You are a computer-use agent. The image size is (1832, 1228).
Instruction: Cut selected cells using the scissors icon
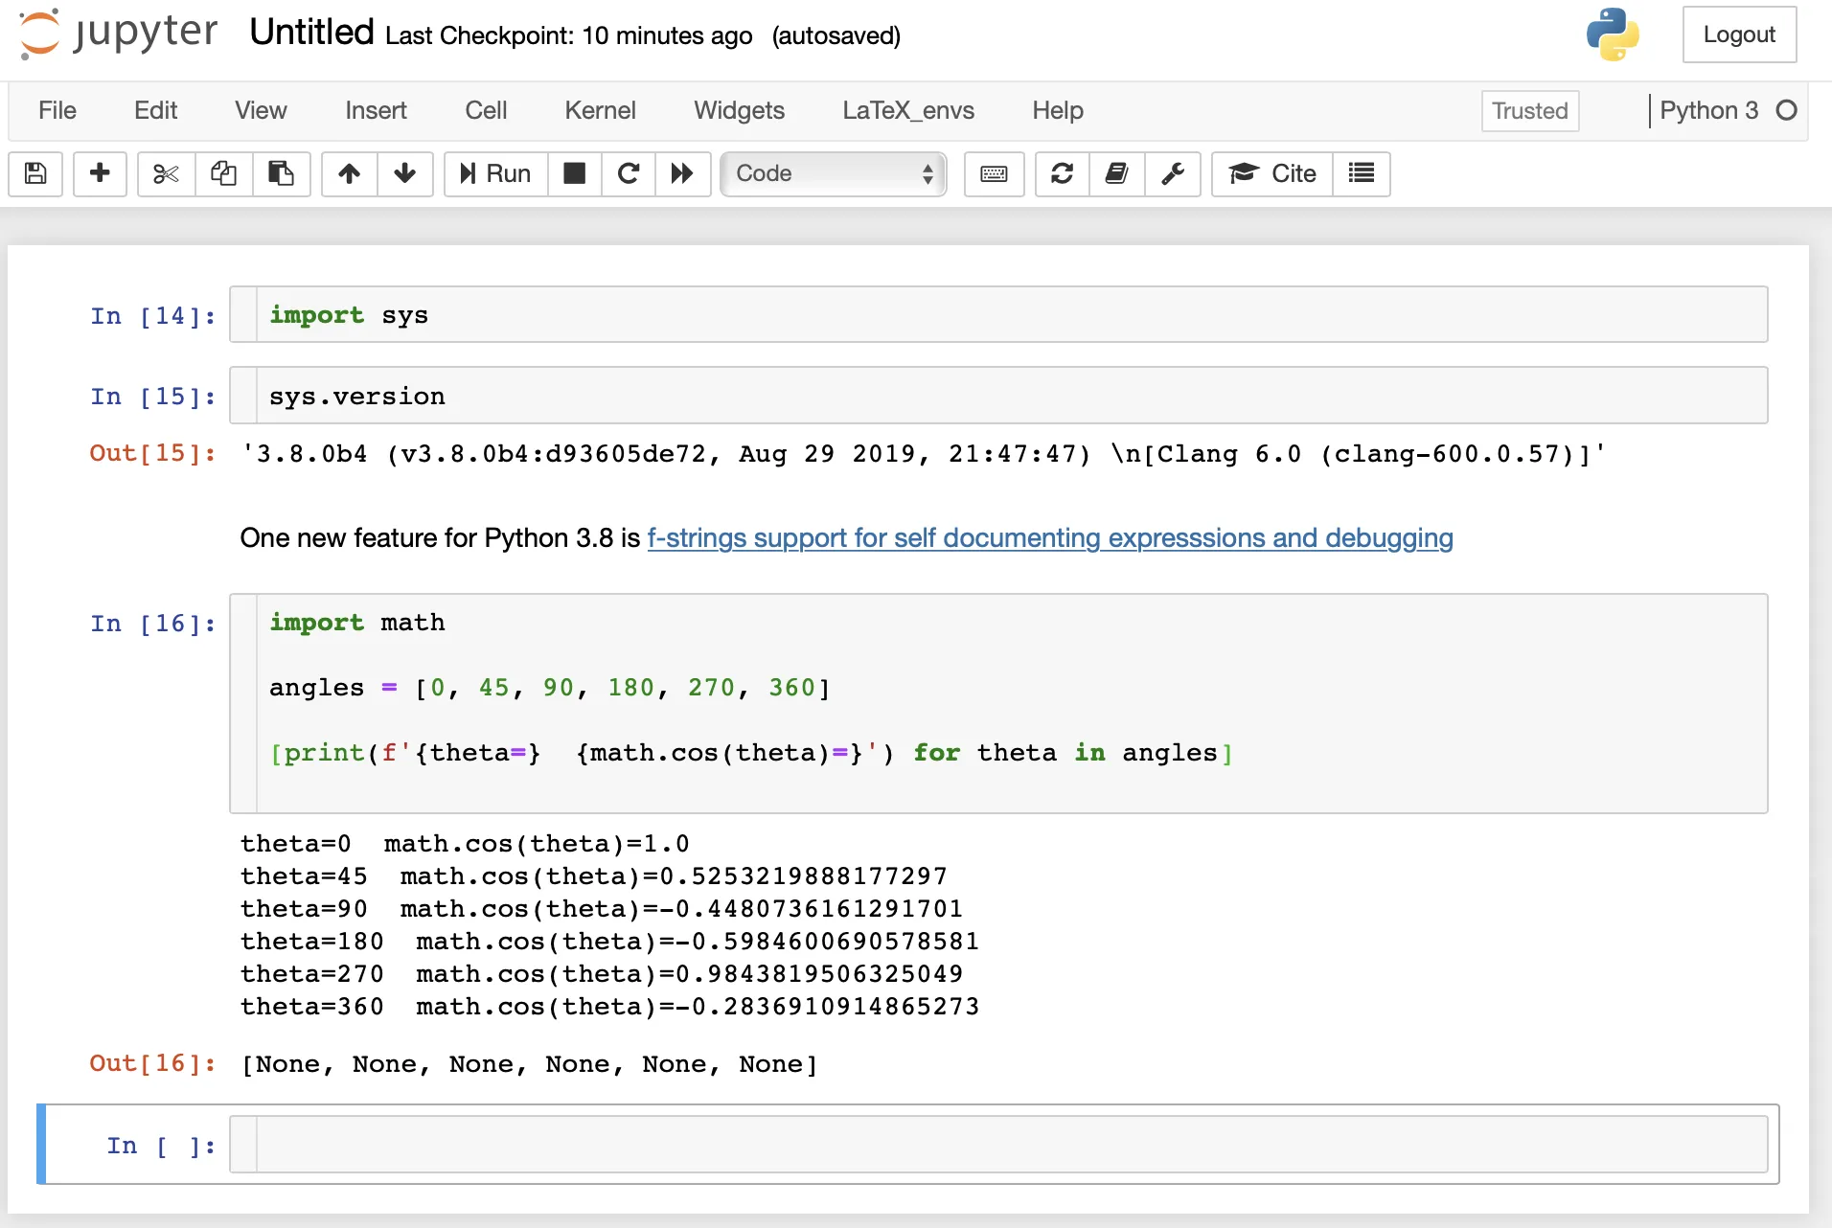[x=166, y=173]
